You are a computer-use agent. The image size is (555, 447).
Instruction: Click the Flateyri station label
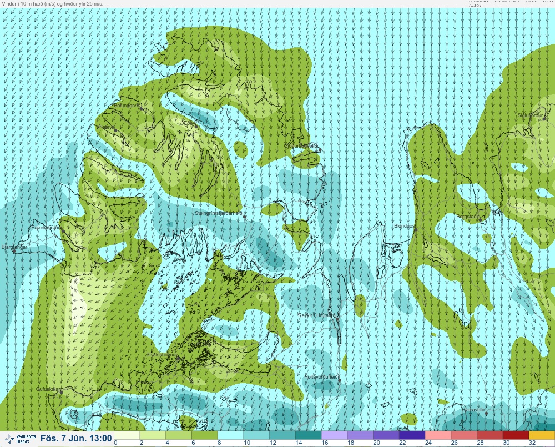[107, 127]
